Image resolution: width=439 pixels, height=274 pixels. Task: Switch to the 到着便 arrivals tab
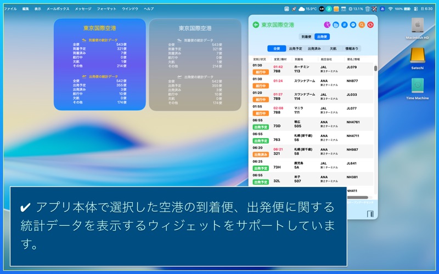tap(306, 37)
